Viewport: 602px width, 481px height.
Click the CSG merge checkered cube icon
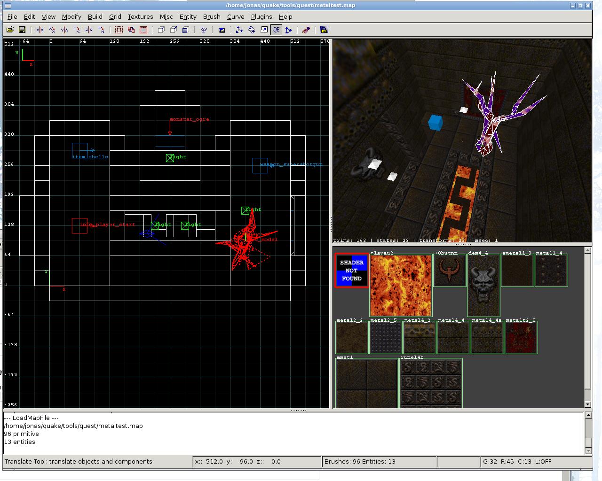[186, 30]
